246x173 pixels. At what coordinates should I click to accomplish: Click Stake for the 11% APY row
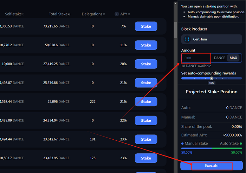click(x=146, y=45)
